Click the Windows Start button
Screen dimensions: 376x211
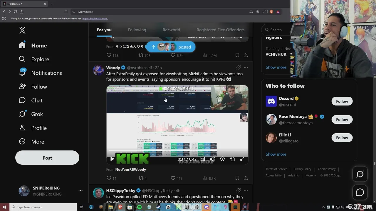pos(4,207)
